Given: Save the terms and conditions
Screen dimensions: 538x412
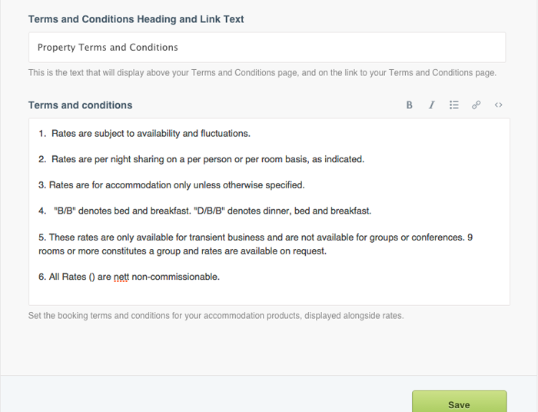Looking at the screenshot, I should pyautogui.click(x=459, y=404).
